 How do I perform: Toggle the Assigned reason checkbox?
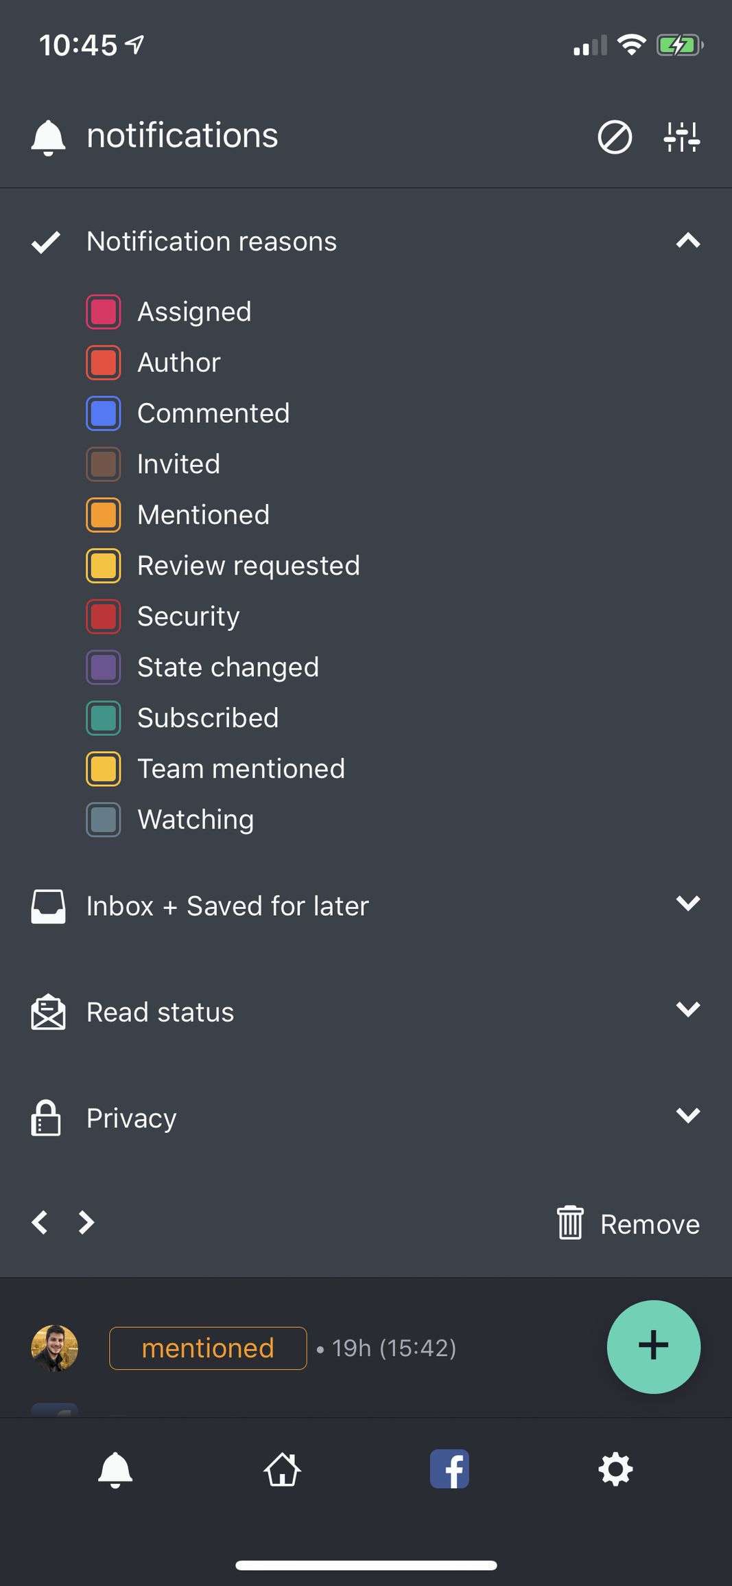[x=104, y=312]
